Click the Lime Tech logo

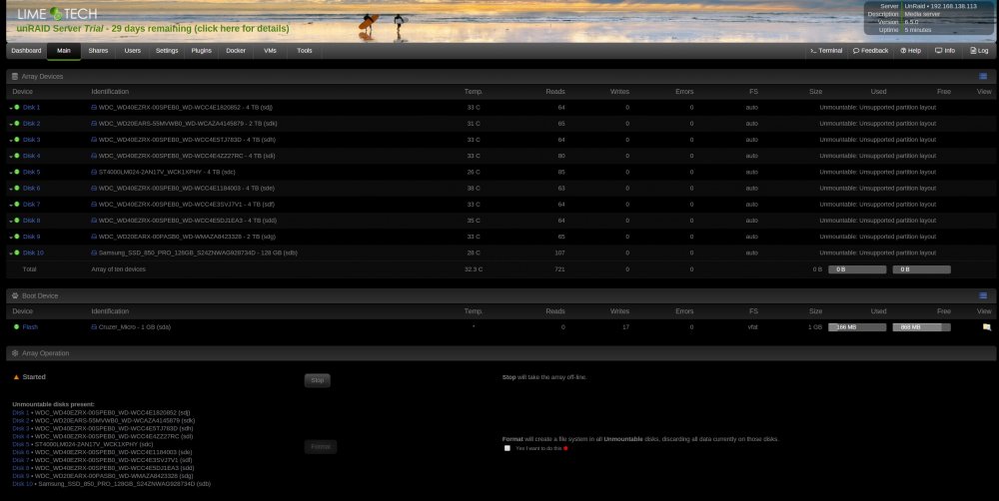pyautogui.click(x=57, y=13)
